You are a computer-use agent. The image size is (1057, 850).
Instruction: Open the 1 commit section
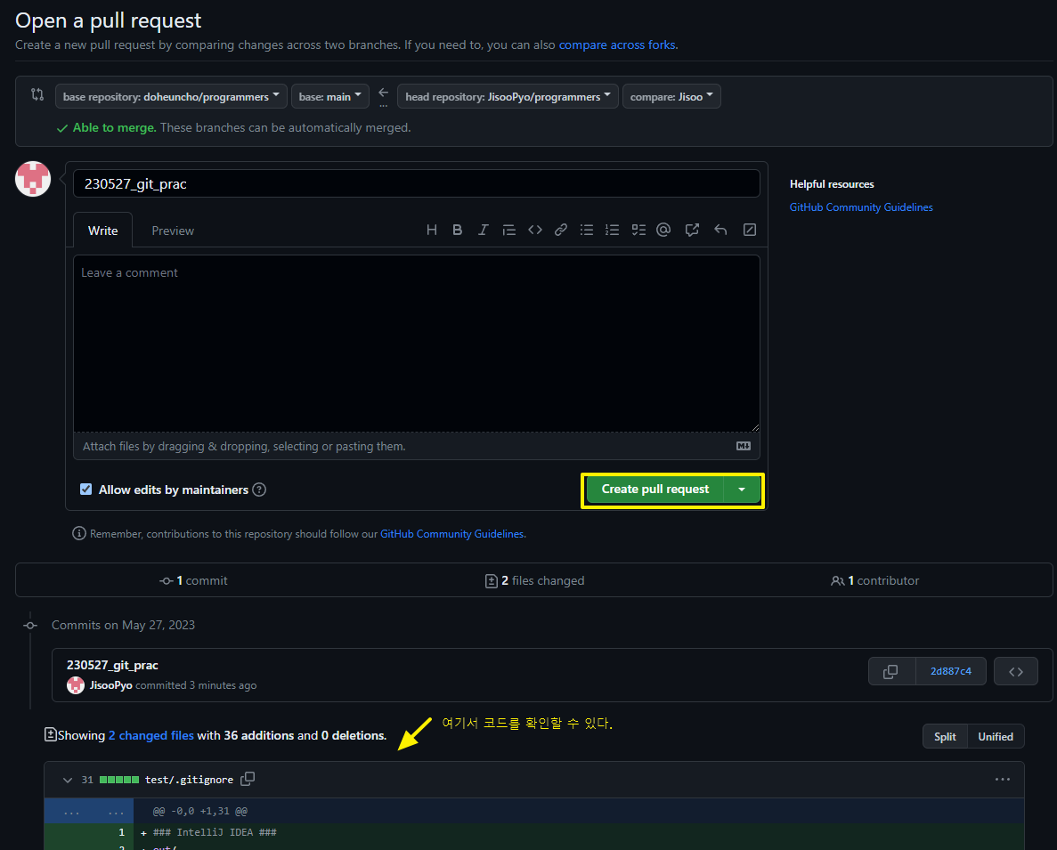coord(193,580)
